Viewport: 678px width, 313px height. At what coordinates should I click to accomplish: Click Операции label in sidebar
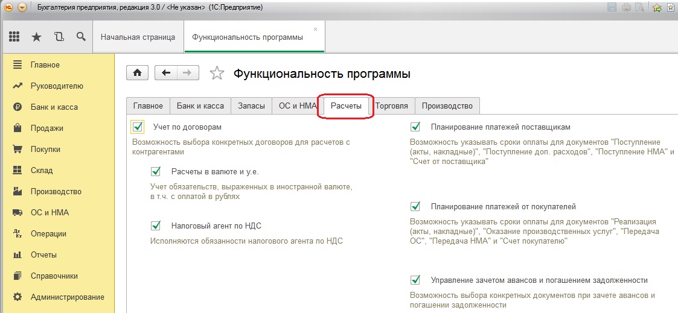click(48, 233)
